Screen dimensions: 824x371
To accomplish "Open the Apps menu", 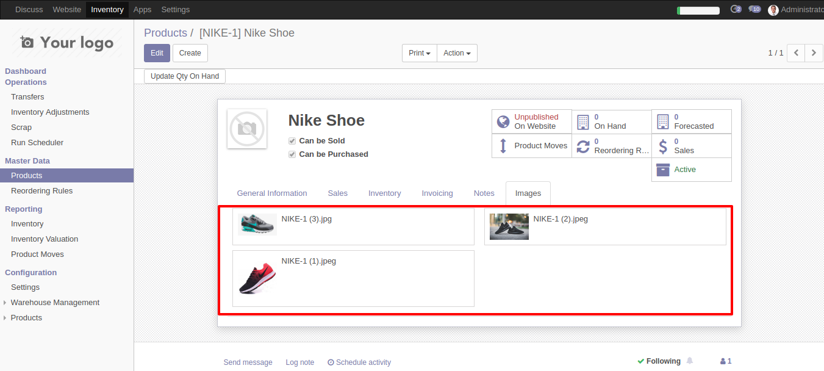I will click(143, 10).
